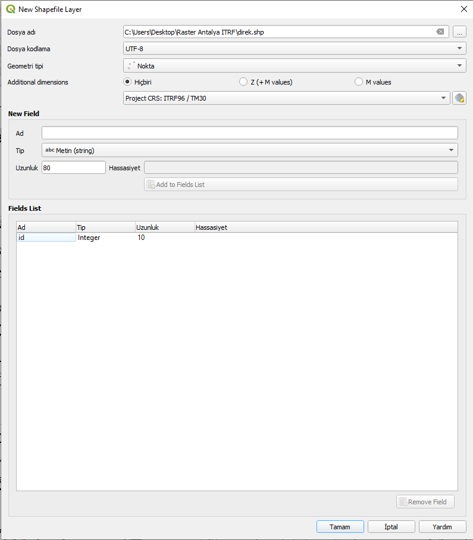Close the New Shapefile Layer dialog
473x540 pixels.
coord(464,10)
